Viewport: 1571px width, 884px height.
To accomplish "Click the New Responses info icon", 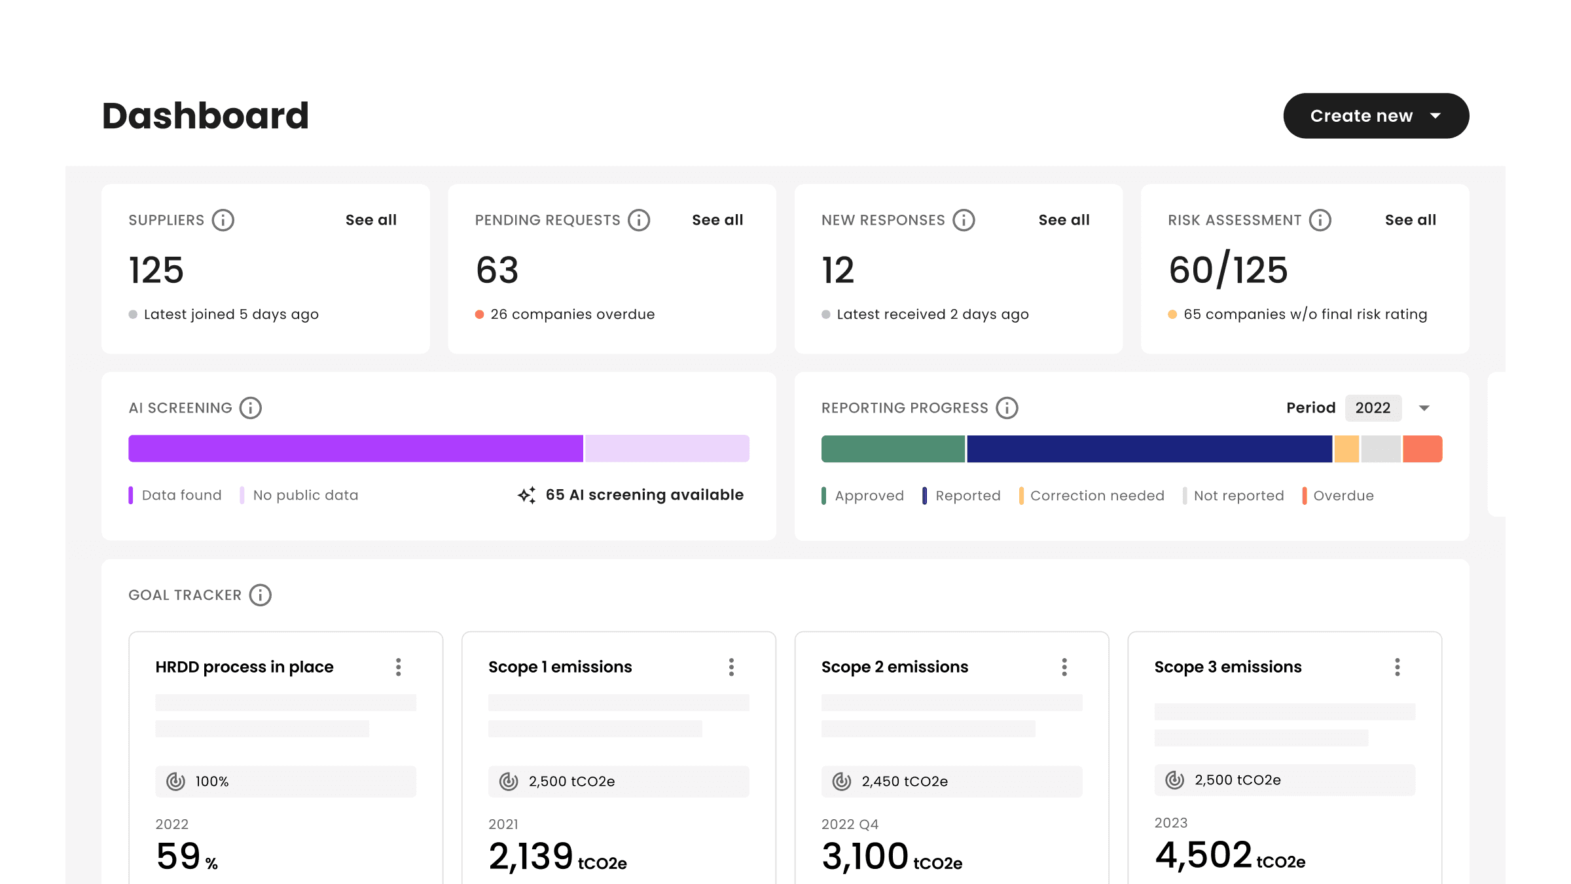I will (964, 220).
